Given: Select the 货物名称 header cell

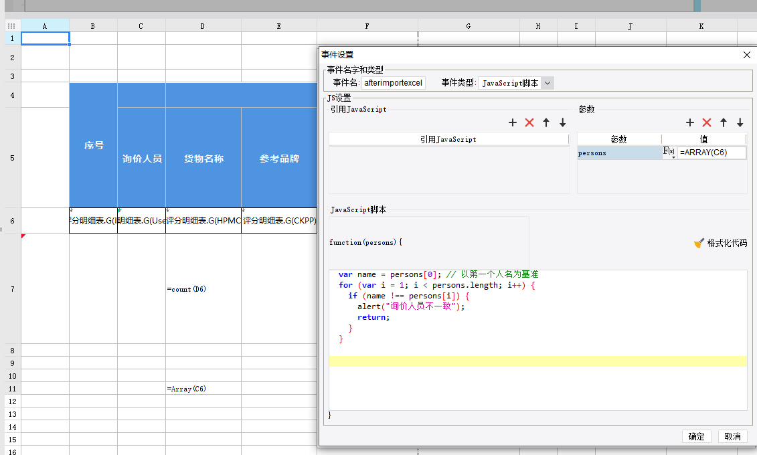Looking at the screenshot, I should pyautogui.click(x=203, y=159).
